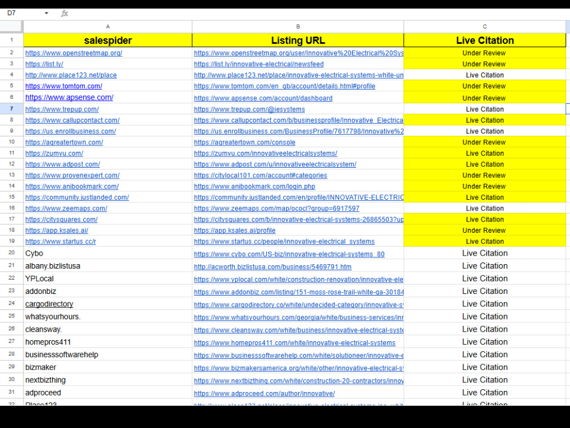Open the startus.cc/r link
The width and height of the screenshot is (570, 428).
61,241
